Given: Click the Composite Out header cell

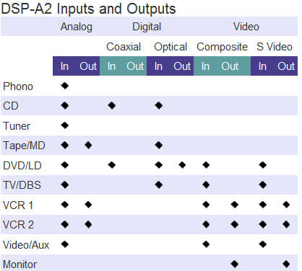Looking at the screenshot, I should click(230, 66).
